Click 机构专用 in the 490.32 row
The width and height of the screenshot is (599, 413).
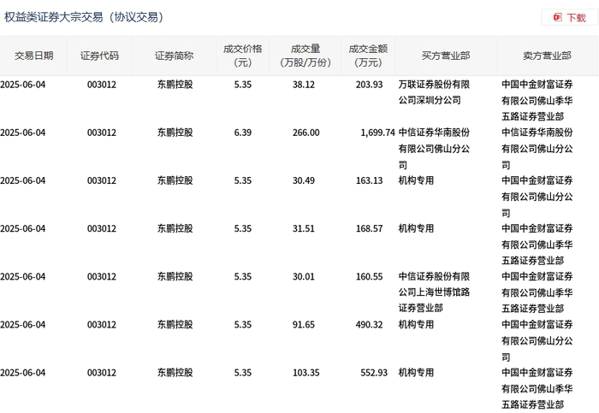click(416, 325)
